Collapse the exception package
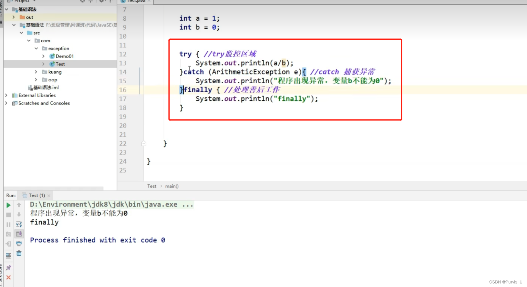 pyautogui.click(x=36, y=48)
